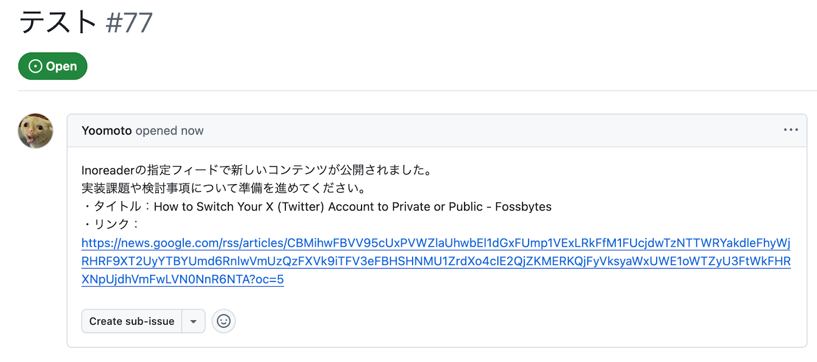Click the タイトル label in the comment
The width and height of the screenshot is (817, 362).
(x=117, y=206)
